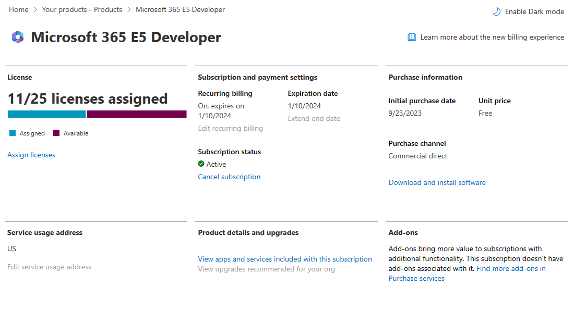Click the Expiration date label

[x=313, y=93]
